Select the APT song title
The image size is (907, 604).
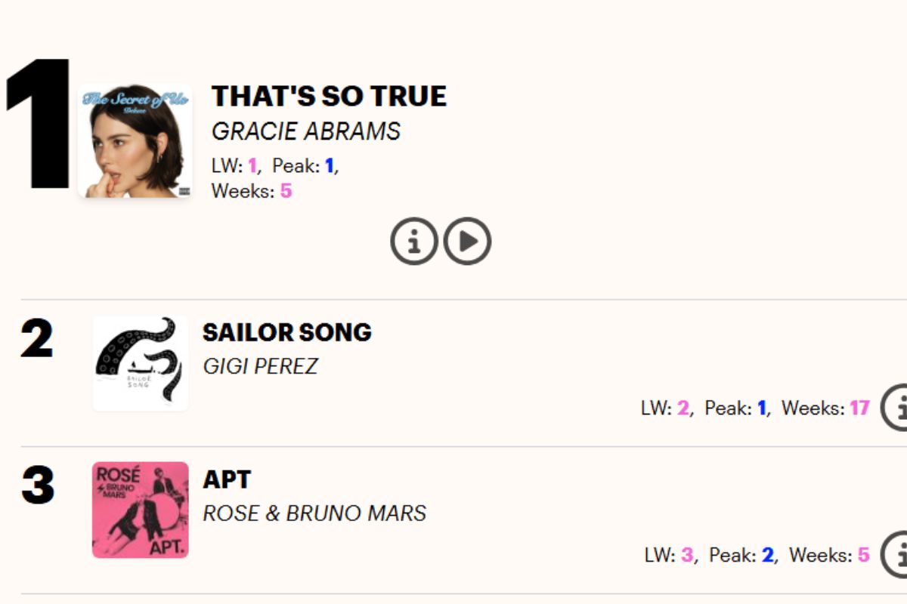click(227, 479)
